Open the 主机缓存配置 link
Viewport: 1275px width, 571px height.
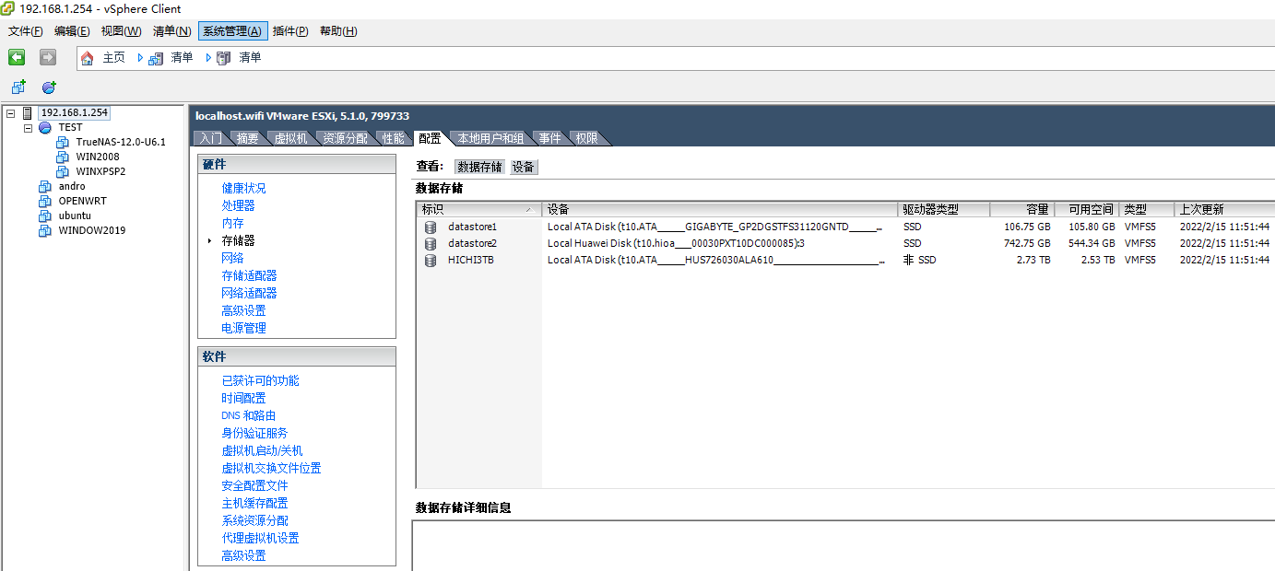click(254, 503)
